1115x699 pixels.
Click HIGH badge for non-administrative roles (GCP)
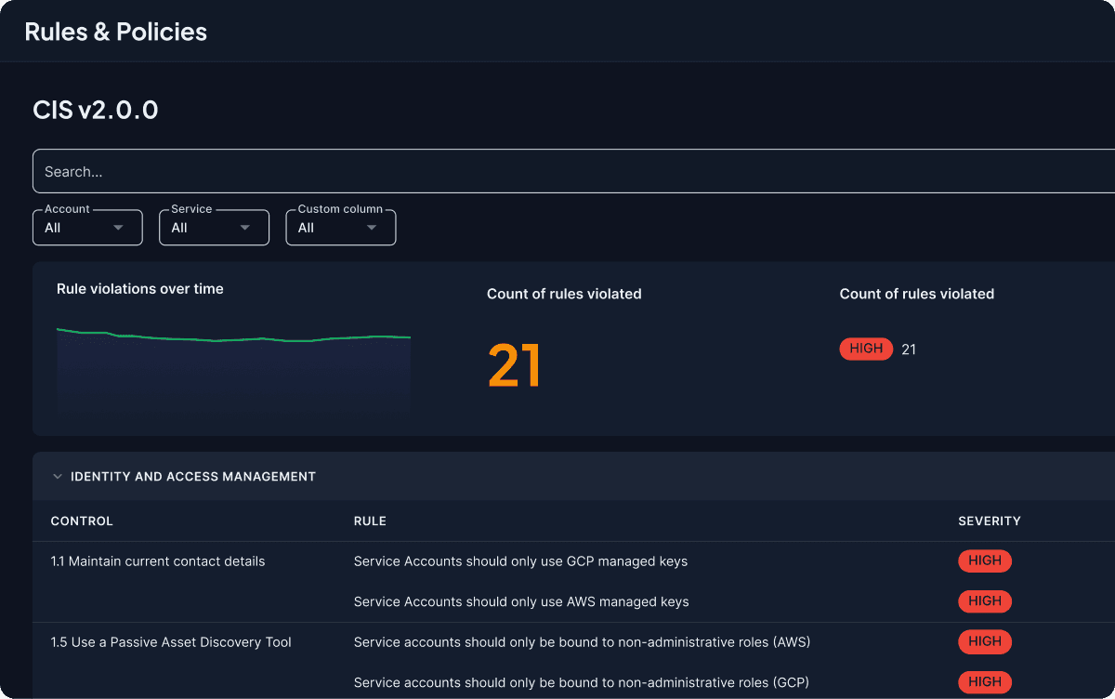coord(985,681)
